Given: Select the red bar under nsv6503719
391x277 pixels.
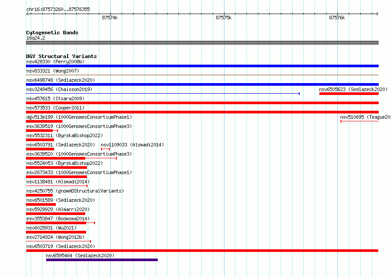Looking at the screenshot, I should coord(202,251).
